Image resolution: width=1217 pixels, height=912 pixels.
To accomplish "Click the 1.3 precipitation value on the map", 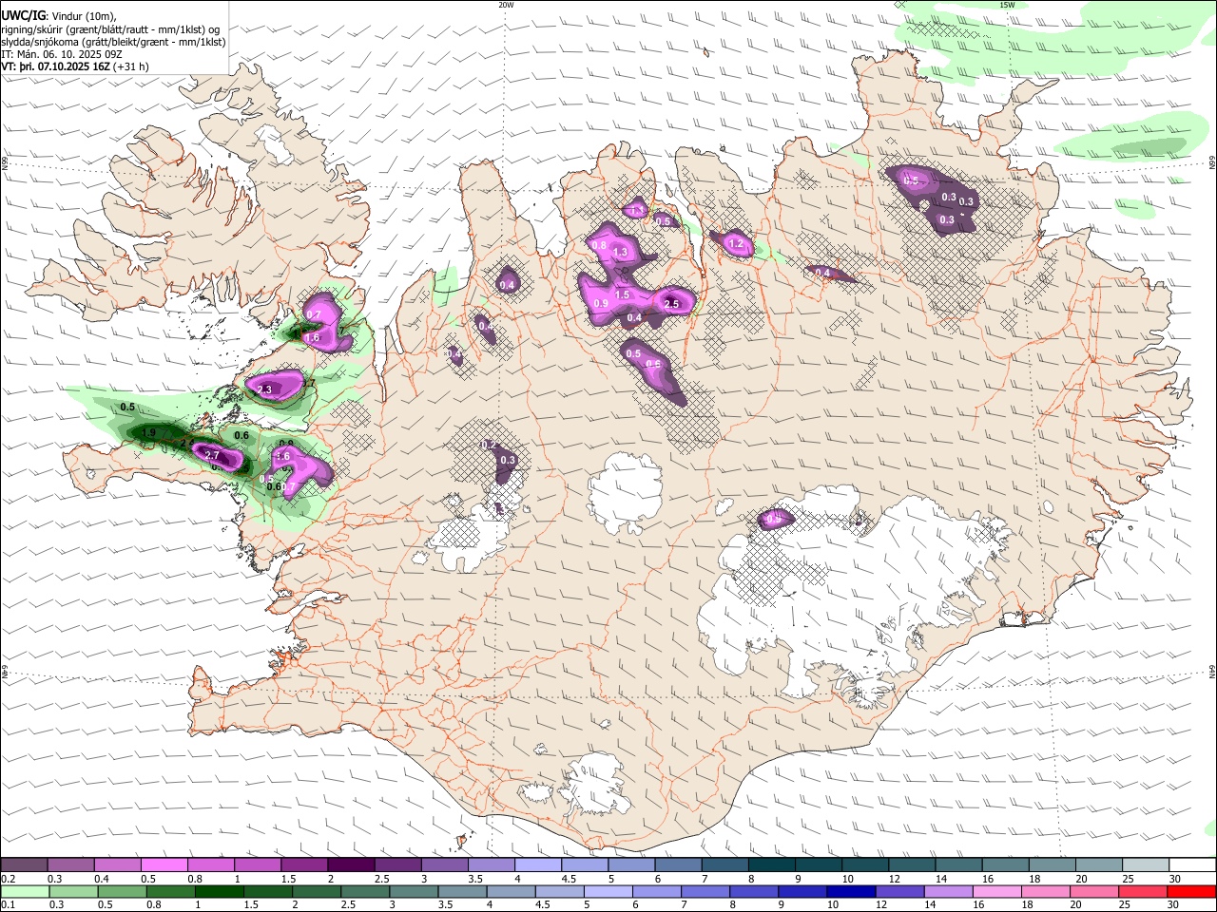I will point(621,252).
